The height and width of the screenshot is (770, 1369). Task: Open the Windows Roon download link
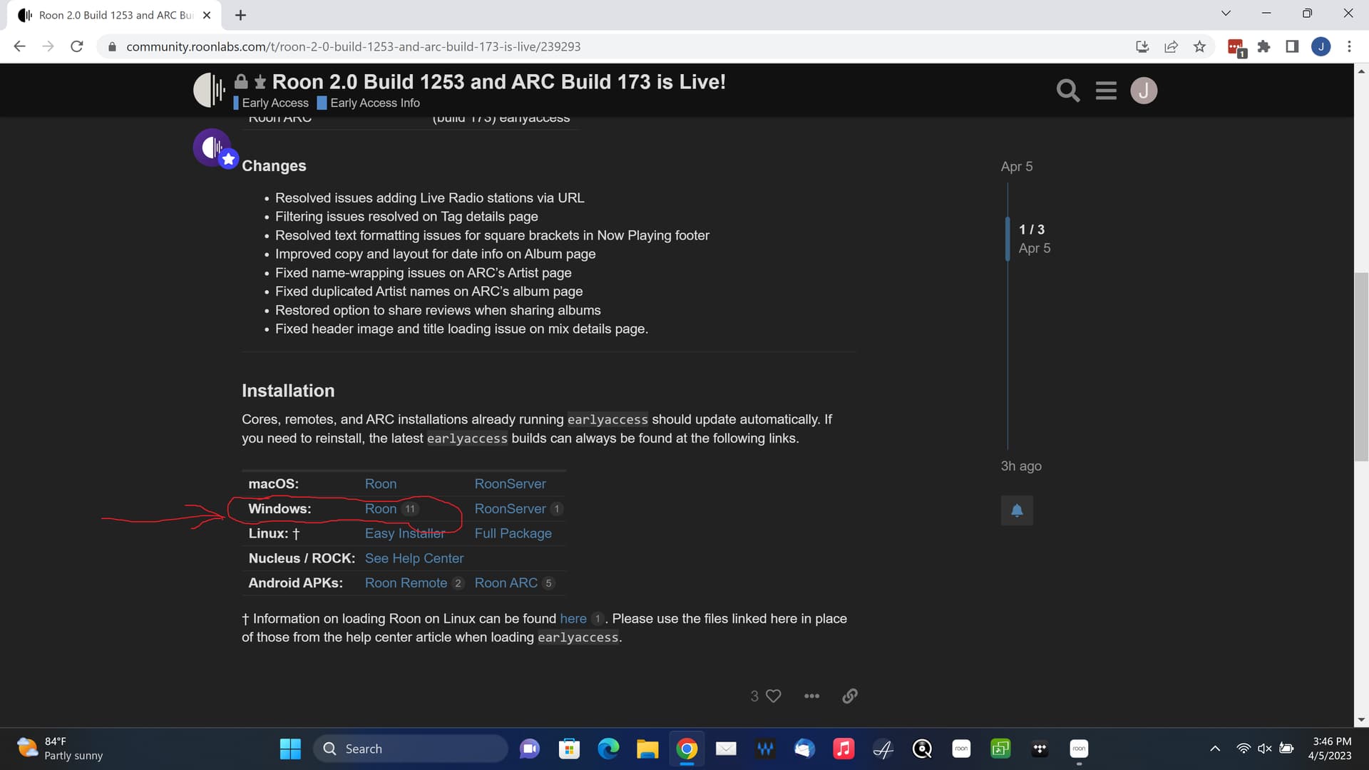click(x=380, y=509)
